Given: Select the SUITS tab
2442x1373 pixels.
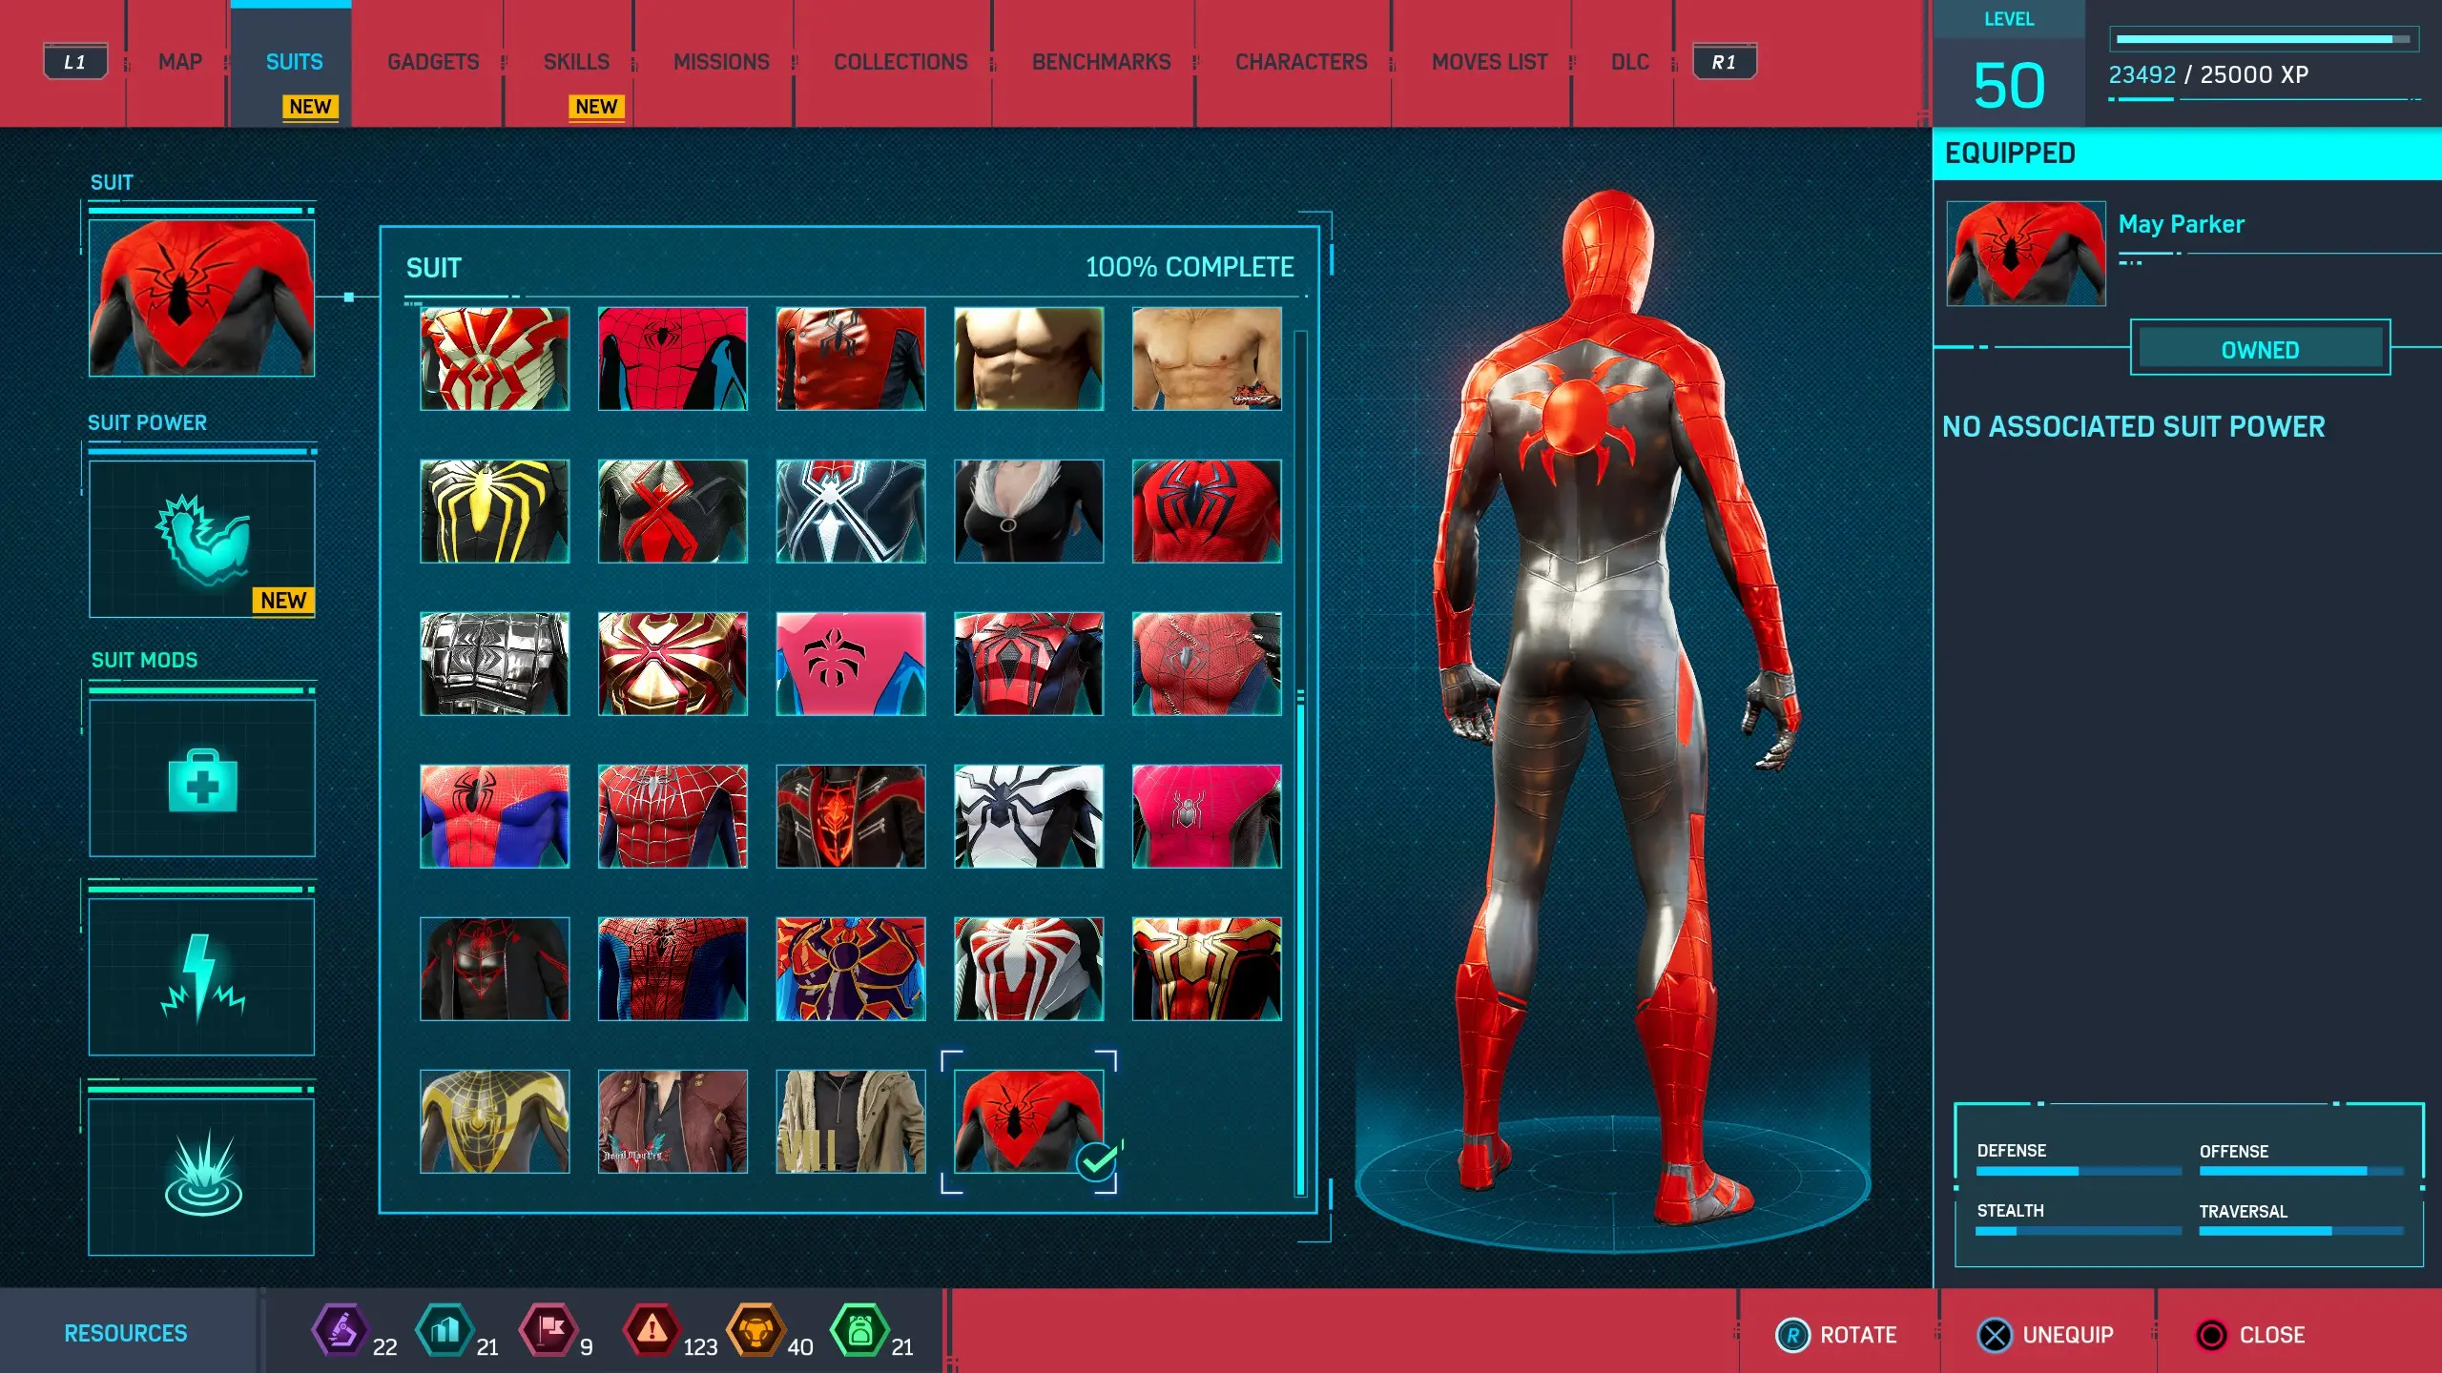Looking at the screenshot, I should (294, 62).
